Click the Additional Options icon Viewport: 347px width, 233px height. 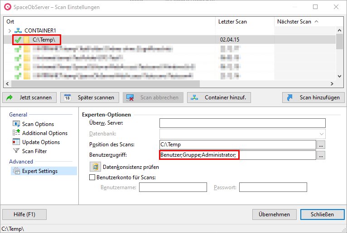coord(16,133)
